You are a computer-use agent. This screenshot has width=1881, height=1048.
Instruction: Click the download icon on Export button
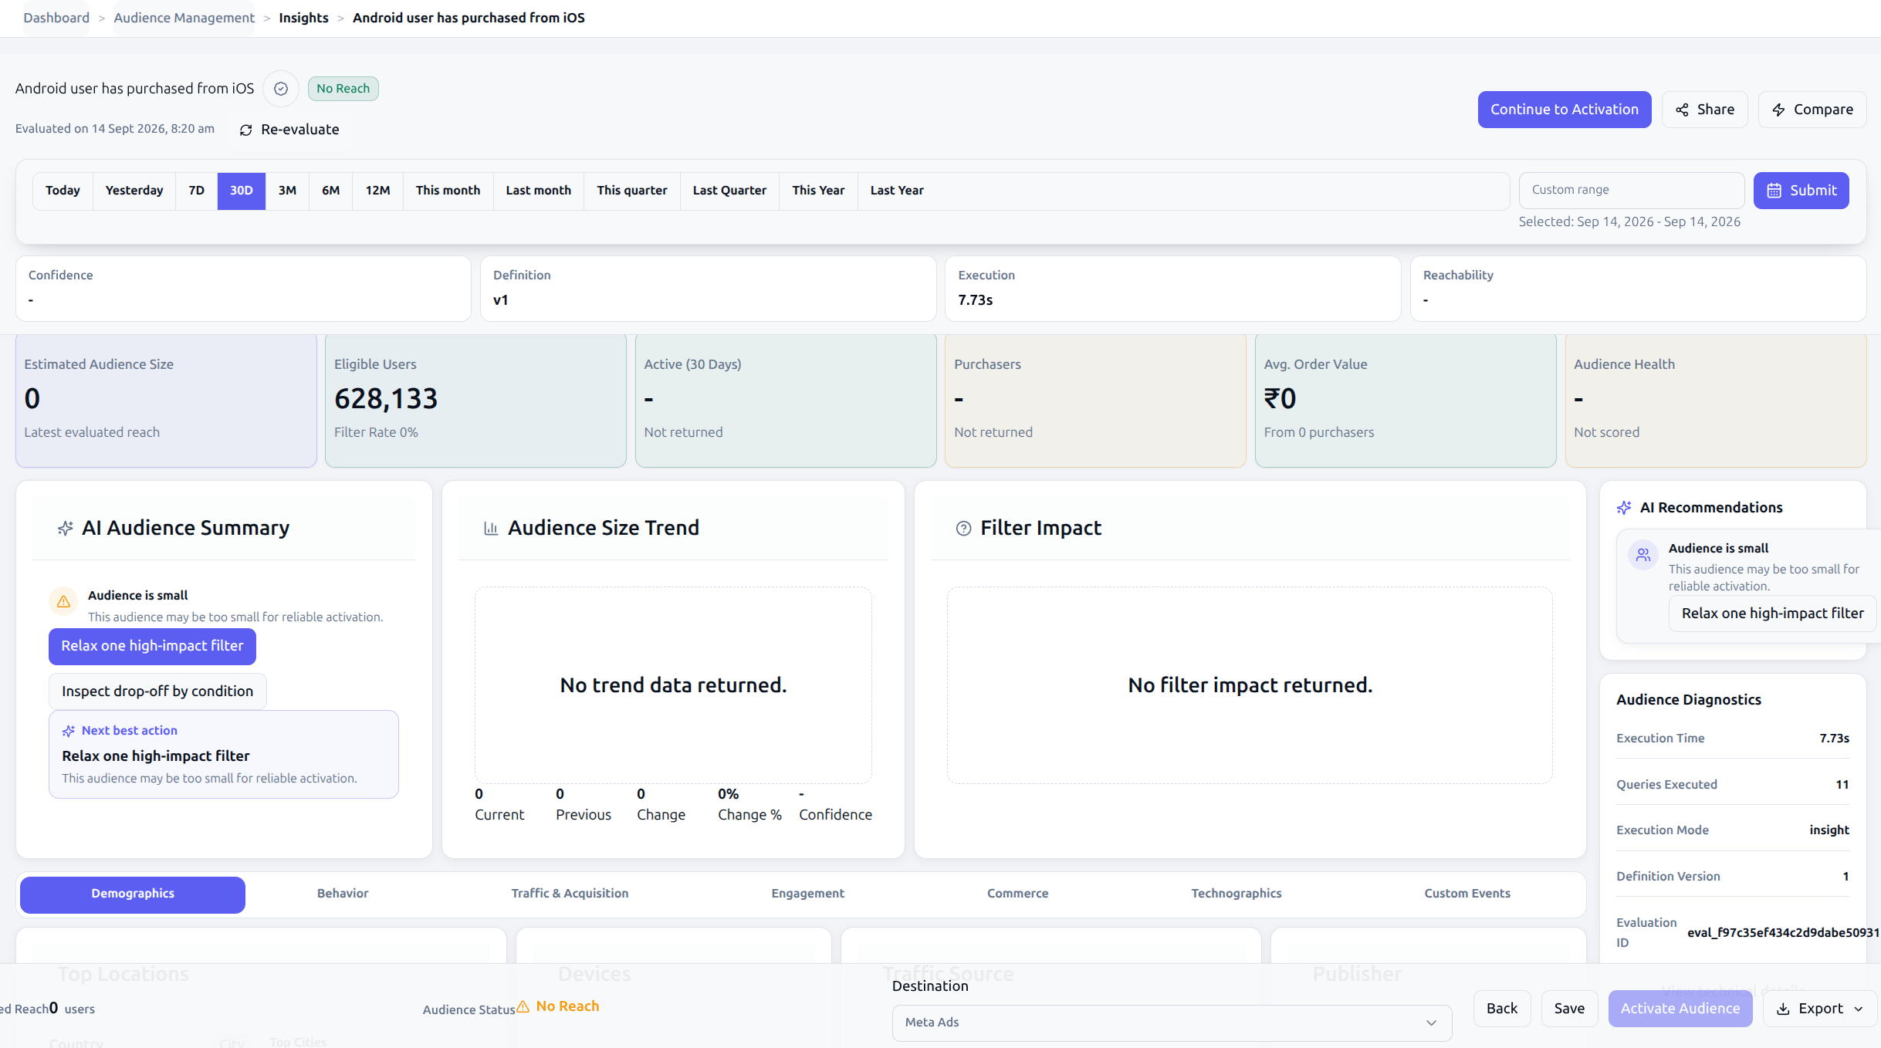pos(1783,1009)
